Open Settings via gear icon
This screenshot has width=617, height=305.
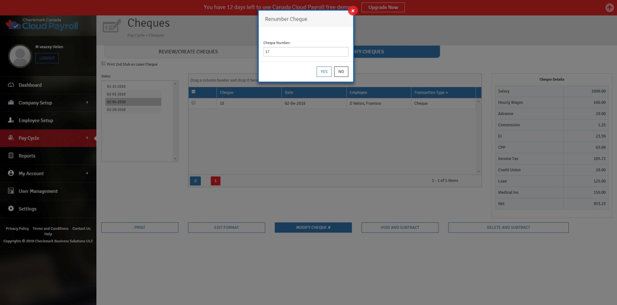click(x=11, y=209)
